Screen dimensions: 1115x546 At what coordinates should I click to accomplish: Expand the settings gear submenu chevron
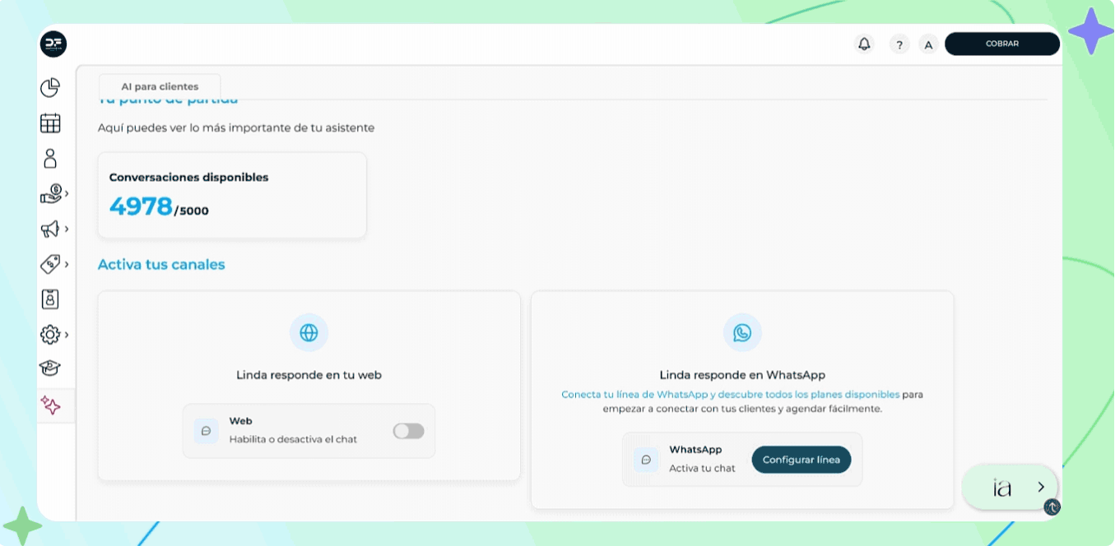click(65, 335)
